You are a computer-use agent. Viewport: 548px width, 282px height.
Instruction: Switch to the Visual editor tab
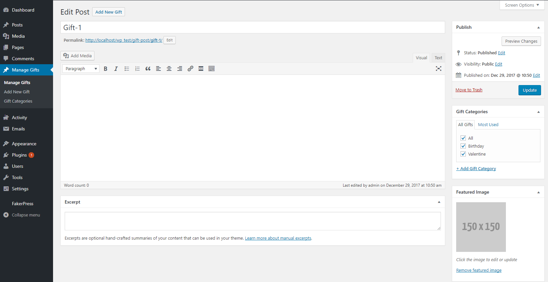pos(421,58)
